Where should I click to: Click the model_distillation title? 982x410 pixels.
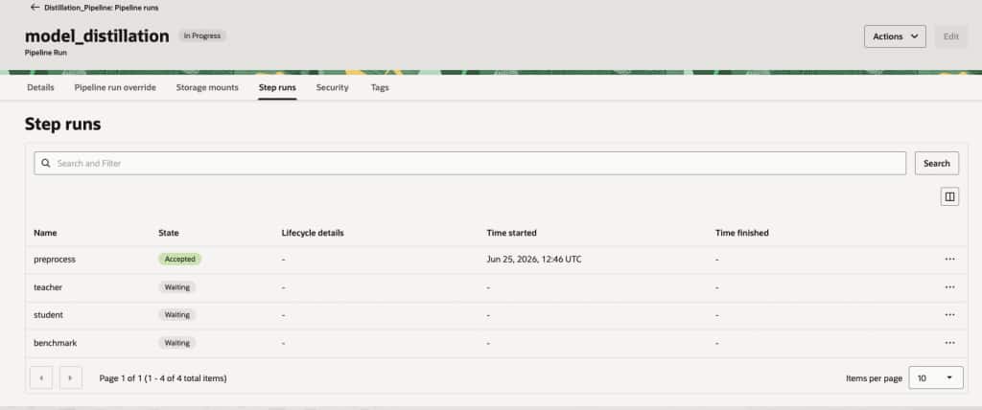pyautogui.click(x=97, y=36)
